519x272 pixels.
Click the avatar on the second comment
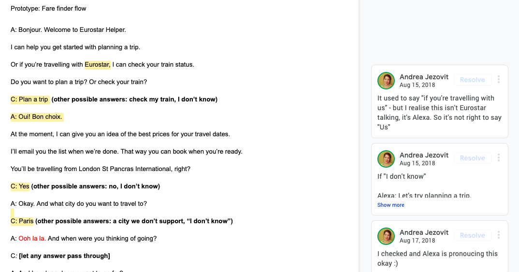[386, 159]
